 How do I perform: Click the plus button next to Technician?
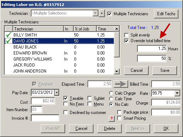pyautogui.click(x=102, y=13)
